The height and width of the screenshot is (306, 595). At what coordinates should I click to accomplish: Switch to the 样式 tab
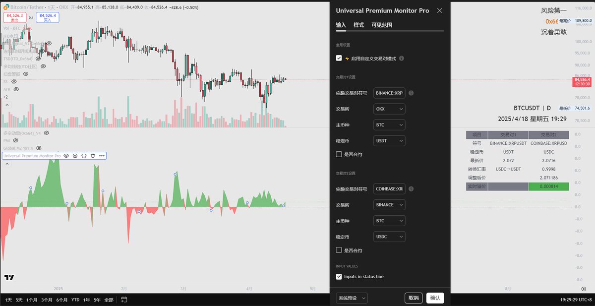pos(358,25)
